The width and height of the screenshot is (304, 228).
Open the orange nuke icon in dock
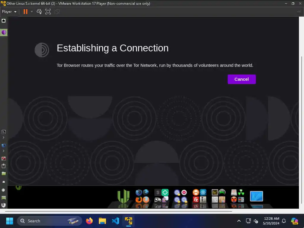pos(234,199)
